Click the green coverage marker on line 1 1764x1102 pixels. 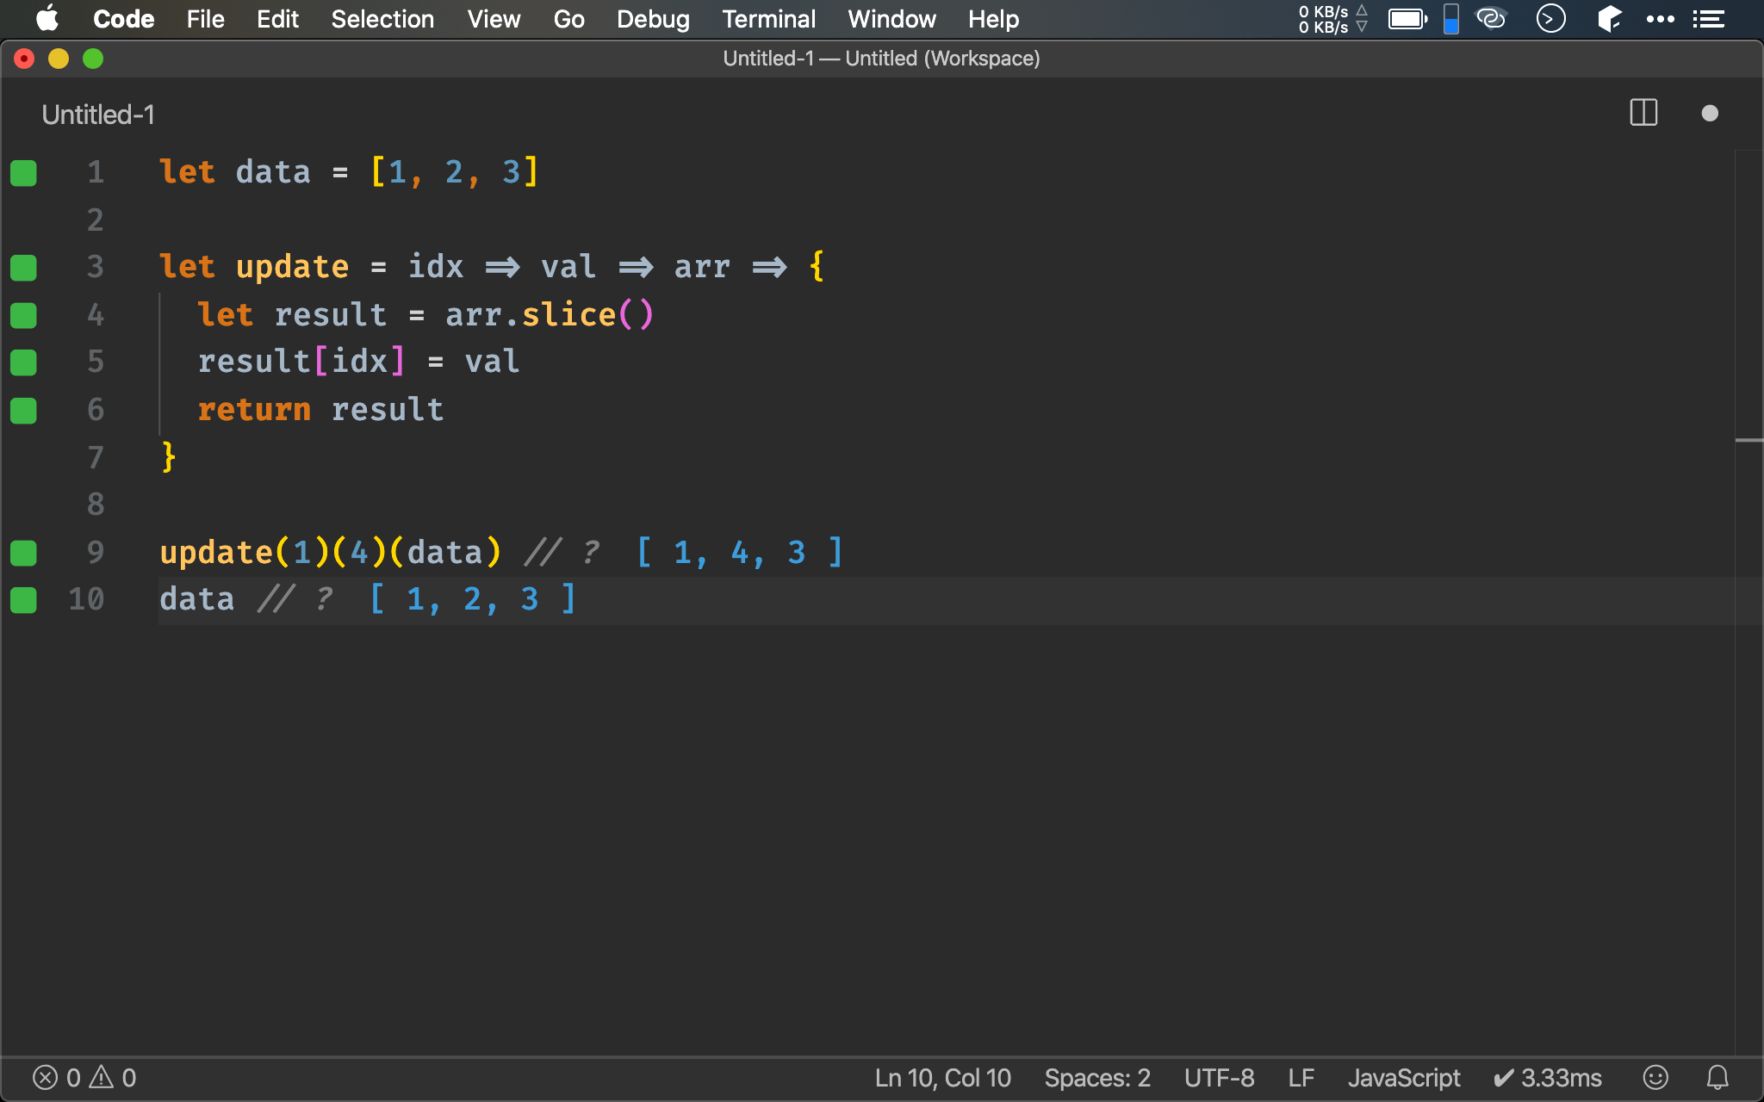(23, 173)
